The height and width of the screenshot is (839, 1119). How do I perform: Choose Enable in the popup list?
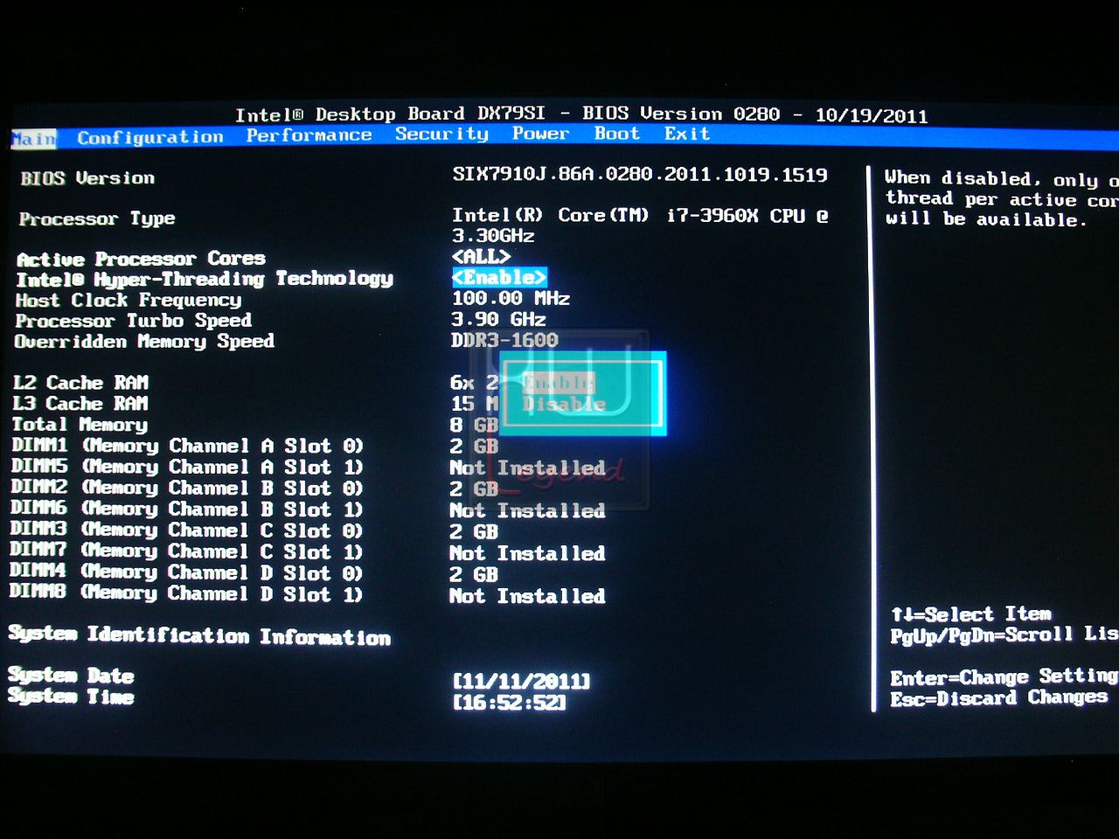coord(558,382)
